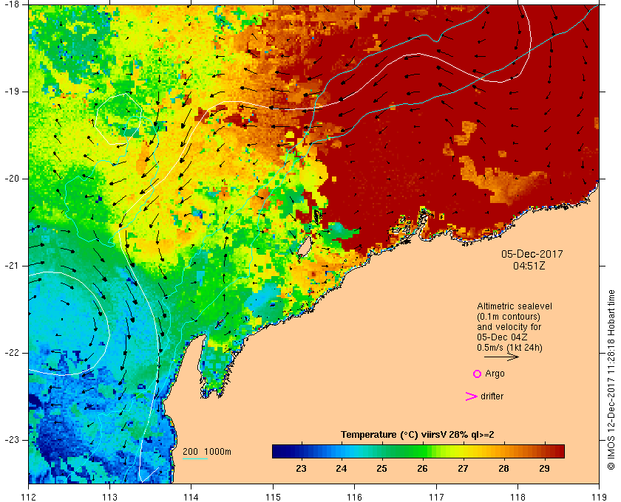Click the colorbar tick label 29
Viewport: 621px width, 502px height.
pos(544,469)
